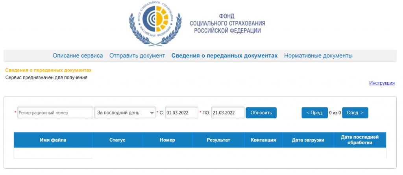Click the start date field 01.03.2022

coord(181,112)
